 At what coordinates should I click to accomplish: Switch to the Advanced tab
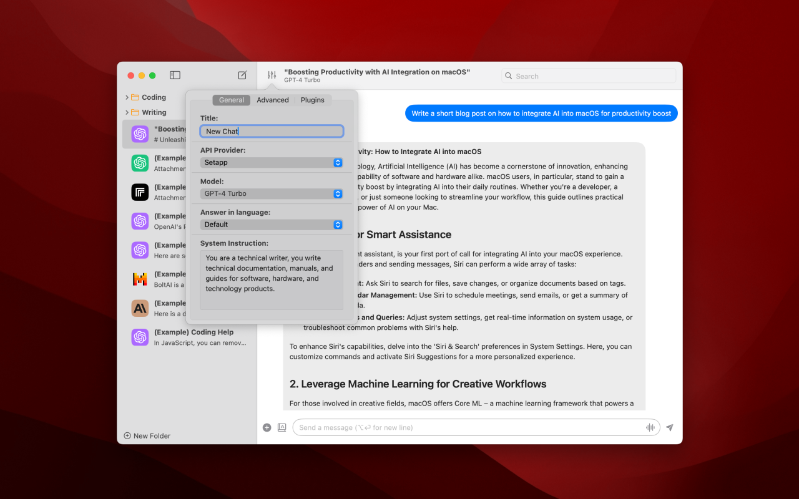273,99
